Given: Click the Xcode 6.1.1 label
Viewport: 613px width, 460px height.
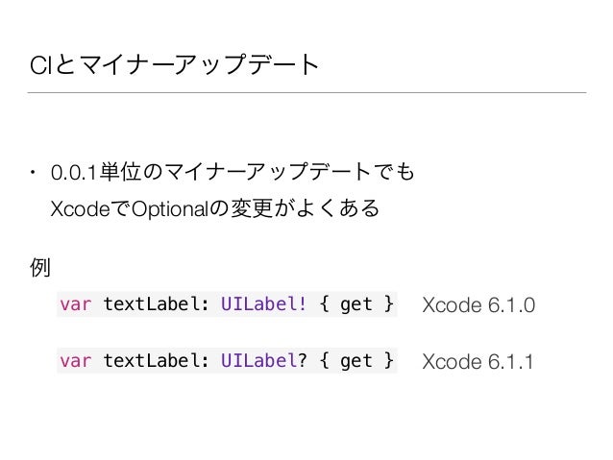Looking at the screenshot, I should [x=478, y=361].
